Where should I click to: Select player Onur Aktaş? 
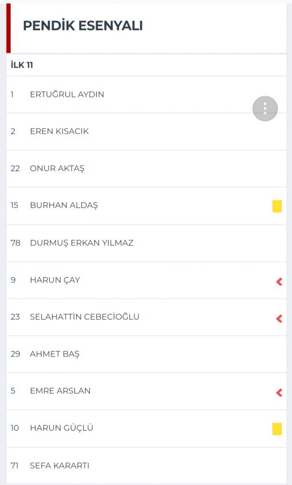pyautogui.click(x=146, y=168)
